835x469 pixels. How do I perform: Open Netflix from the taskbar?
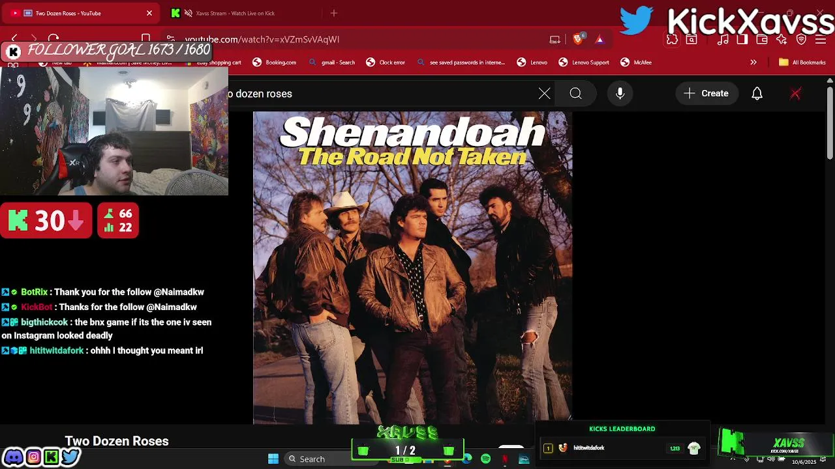point(505,459)
